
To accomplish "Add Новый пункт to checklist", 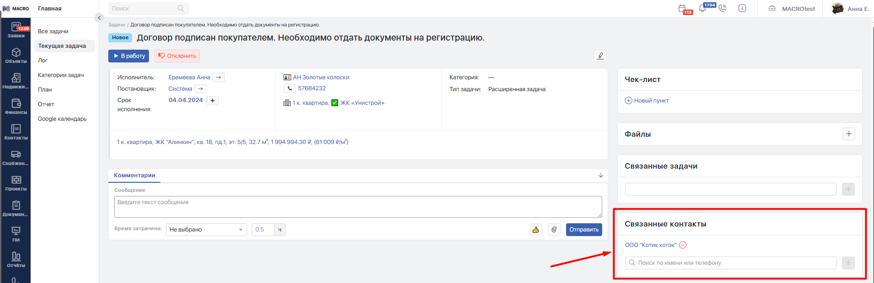I will point(647,101).
